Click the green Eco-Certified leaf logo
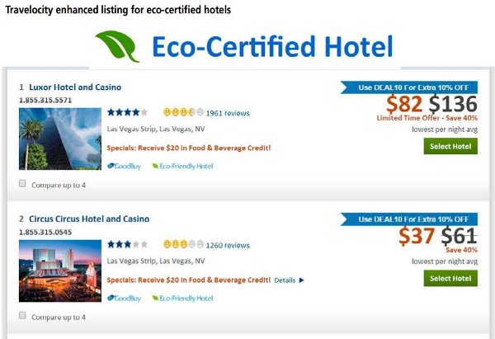 (117, 46)
